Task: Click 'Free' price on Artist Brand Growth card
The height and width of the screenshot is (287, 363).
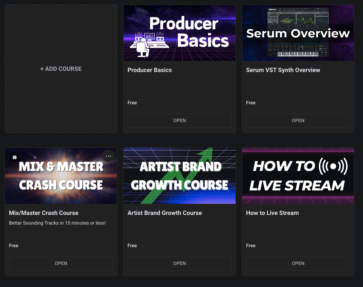Action: (x=132, y=246)
